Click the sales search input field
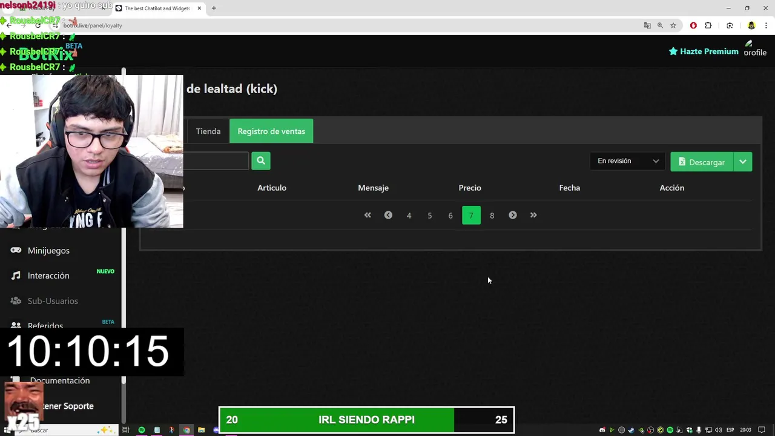The width and height of the screenshot is (775, 436). pyautogui.click(x=216, y=160)
